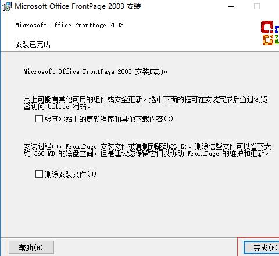
Task: Click the 帮助(H) help button
Action: pos(31,247)
